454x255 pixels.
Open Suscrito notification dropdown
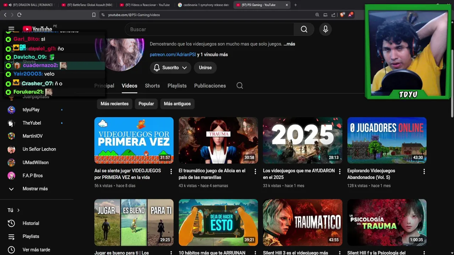point(170,68)
